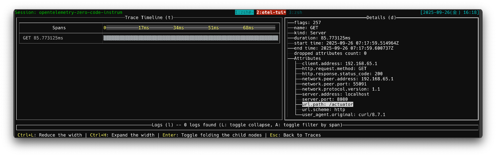Viewport: 496px width, 156px height.
Task: Click the date and time status
Action: point(450,12)
